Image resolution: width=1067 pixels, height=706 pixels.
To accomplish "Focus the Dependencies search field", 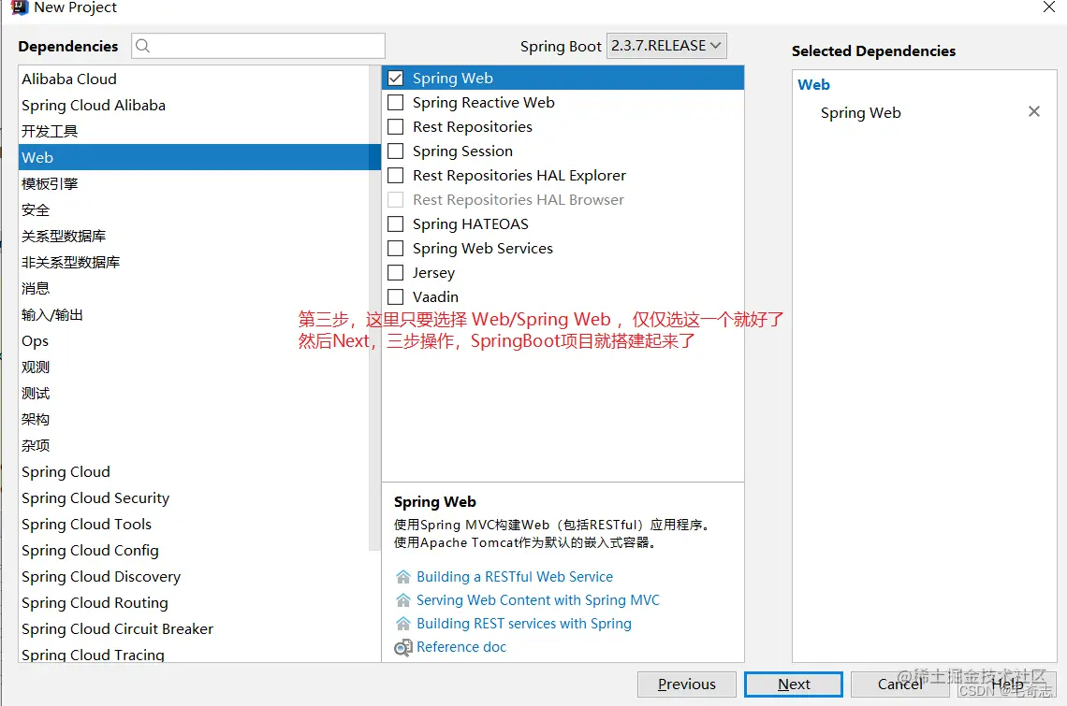I will (x=258, y=46).
